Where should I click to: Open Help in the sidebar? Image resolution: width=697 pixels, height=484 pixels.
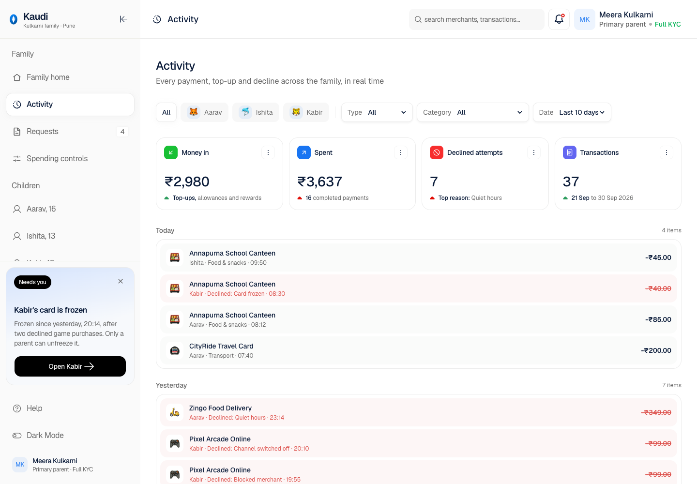click(70, 408)
